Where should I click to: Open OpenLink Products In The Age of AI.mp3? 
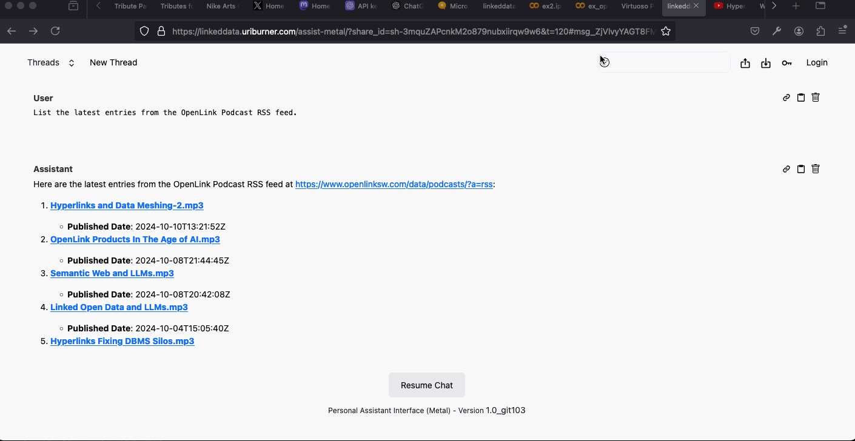pos(135,239)
